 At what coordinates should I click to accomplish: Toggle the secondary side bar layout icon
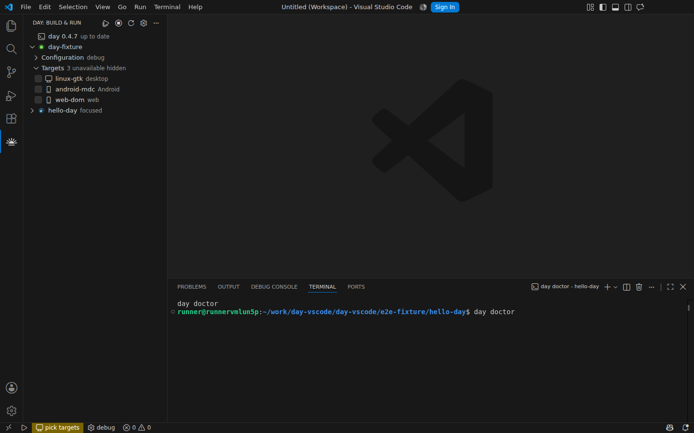628,7
